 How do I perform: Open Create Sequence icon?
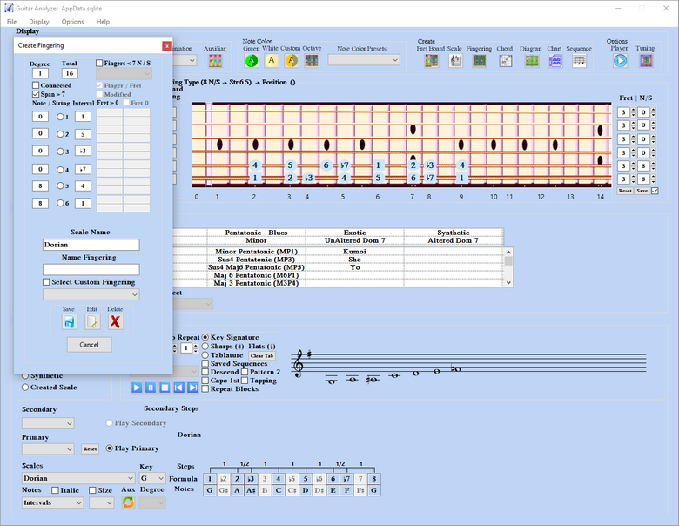coord(579,61)
